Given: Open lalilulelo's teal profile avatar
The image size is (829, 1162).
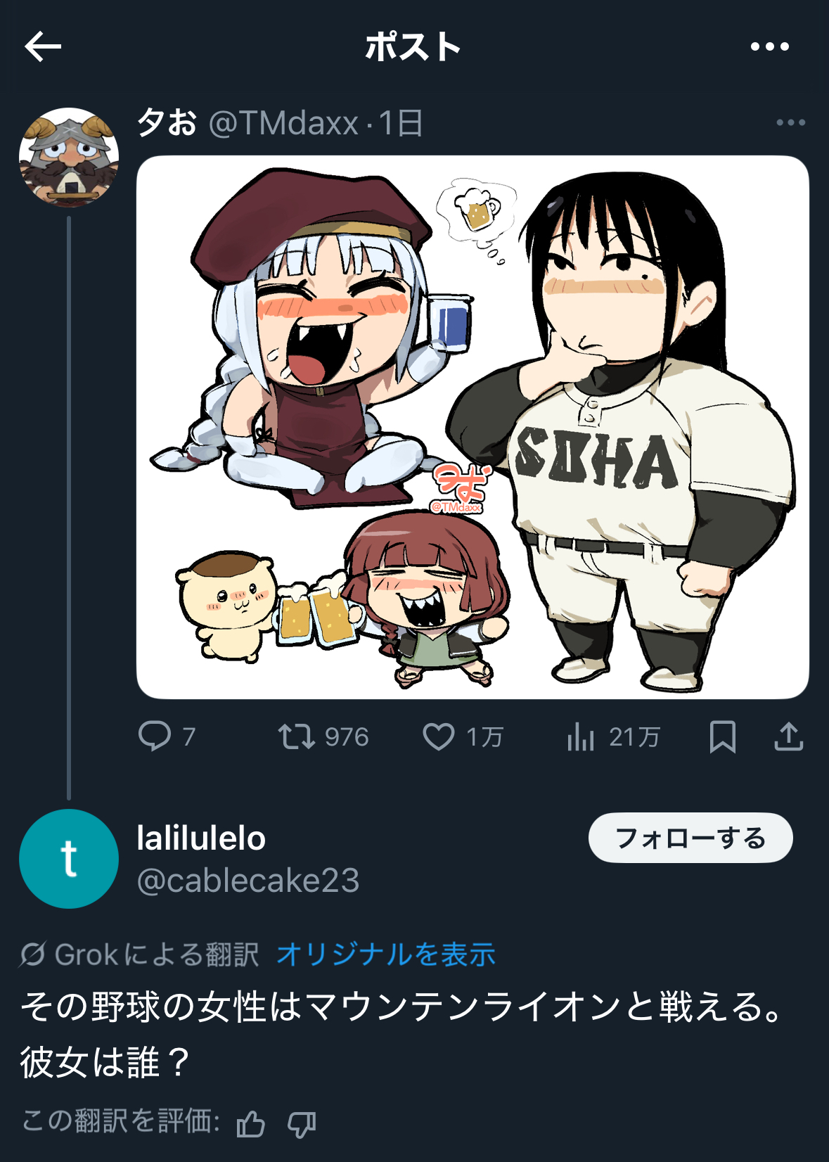Looking at the screenshot, I should pos(69,859).
